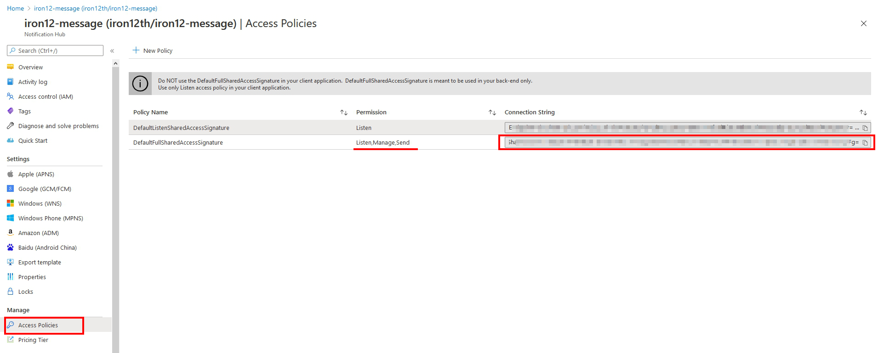The width and height of the screenshot is (878, 353).
Task: Open iron12-message breadcrumb link
Action: click(x=96, y=8)
